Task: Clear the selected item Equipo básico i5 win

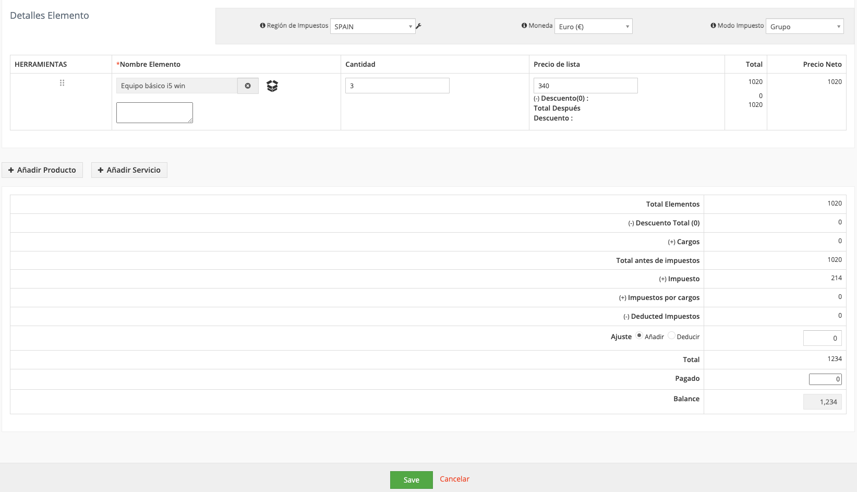Action: pyautogui.click(x=248, y=86)
